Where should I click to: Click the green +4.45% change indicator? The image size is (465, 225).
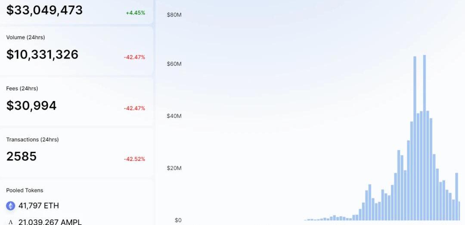click(x=135, y=12)
